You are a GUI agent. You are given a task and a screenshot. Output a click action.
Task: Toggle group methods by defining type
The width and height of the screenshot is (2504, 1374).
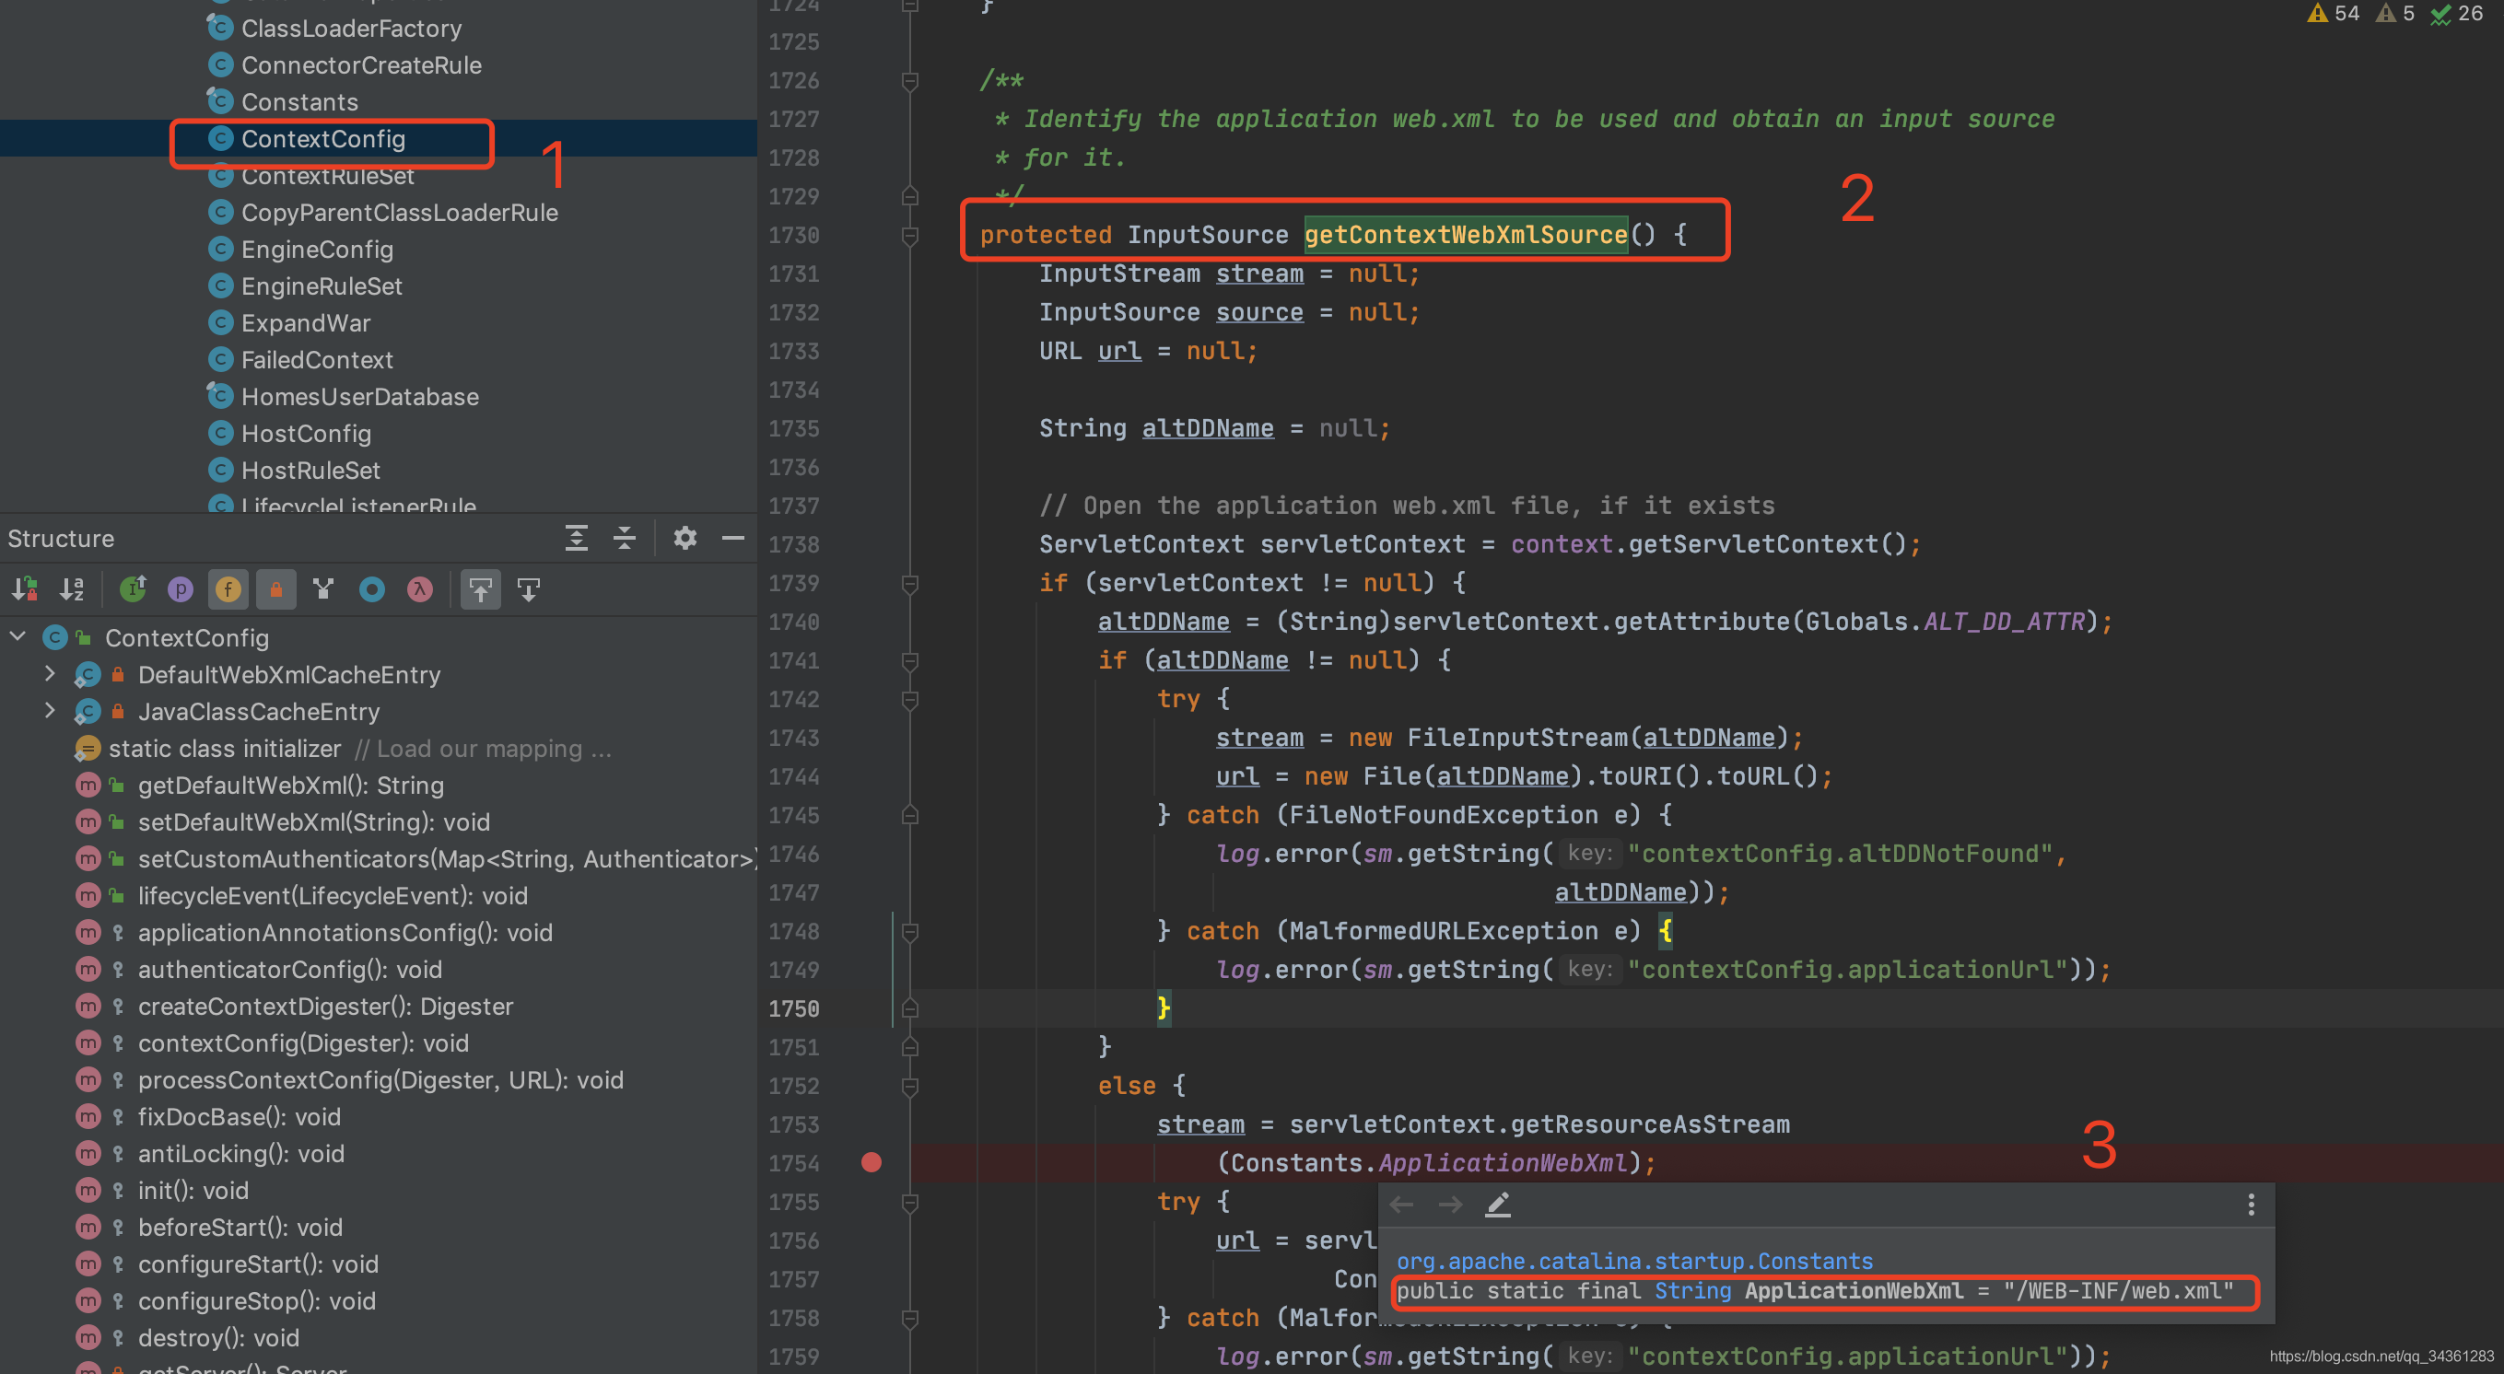pos(323,588)
